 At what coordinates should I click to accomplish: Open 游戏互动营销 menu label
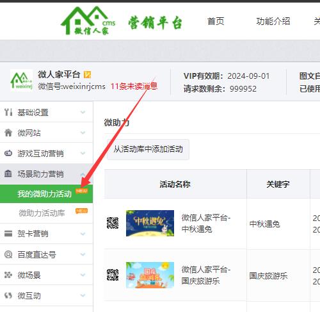click(40, 153)
